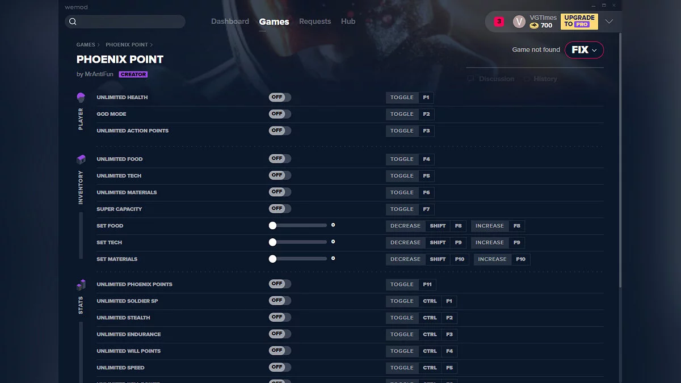Turn on Unlimited Food toggle
This screenshot has height=383, width=681.
click(280, 159)
